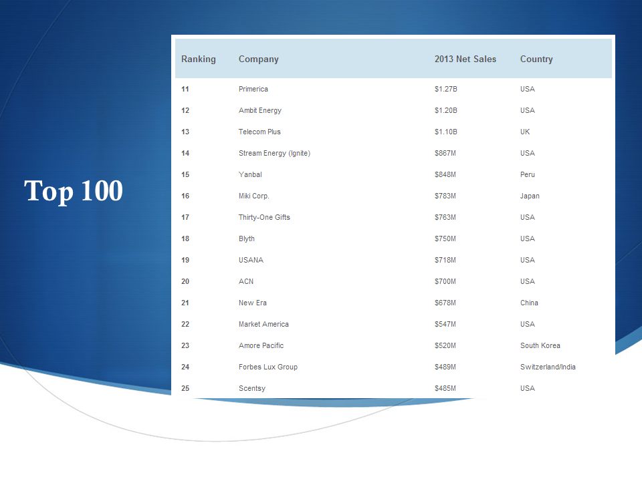Click the China country cell
Viewport: 642px width, 481px height.
529,303
